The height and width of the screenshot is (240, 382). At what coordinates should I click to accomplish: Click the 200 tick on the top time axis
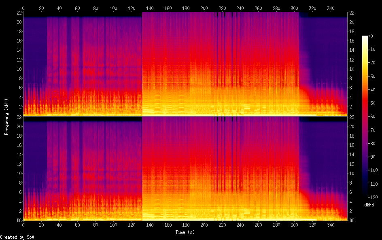(204, 8)
